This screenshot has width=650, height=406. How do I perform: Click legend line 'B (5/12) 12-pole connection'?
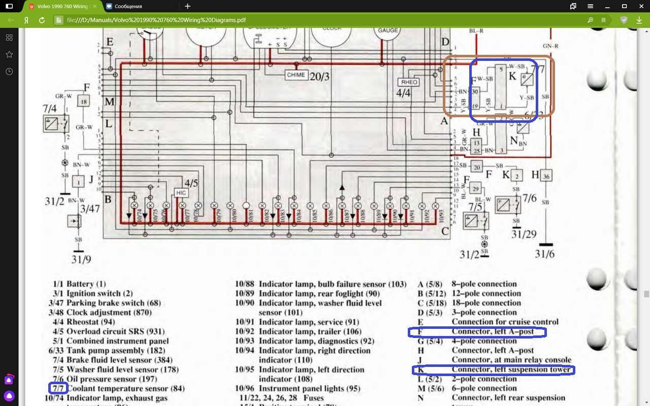[x=469, y=293]
